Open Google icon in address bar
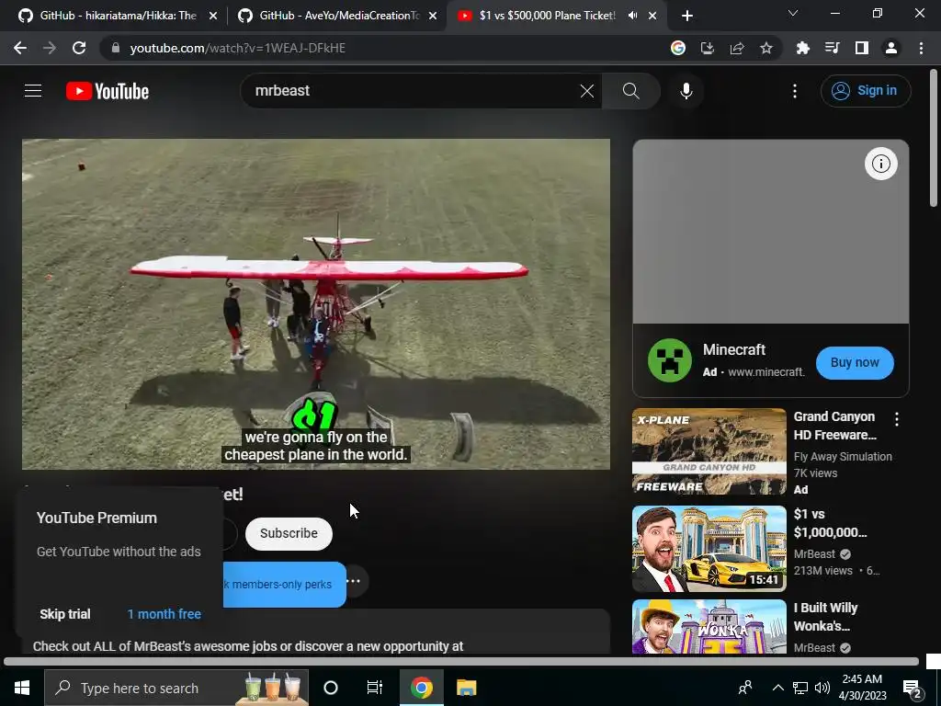This screenshot has width=941, height=706. 678,48
